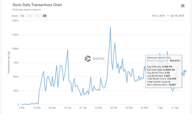This screenshot has height=114, width=192.
Task: Click the 1 250 k y-axis label
Action: (15, 35)
